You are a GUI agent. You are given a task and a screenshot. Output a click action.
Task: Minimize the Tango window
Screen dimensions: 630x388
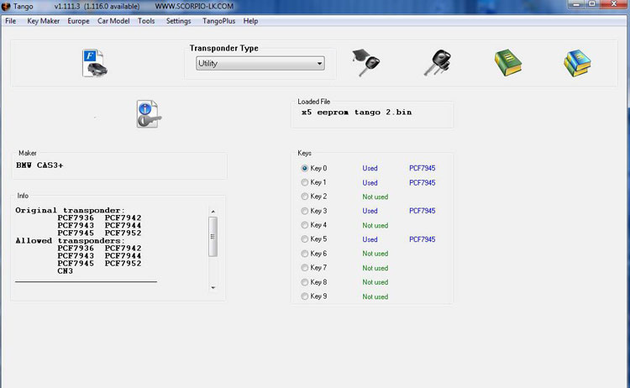576,4
